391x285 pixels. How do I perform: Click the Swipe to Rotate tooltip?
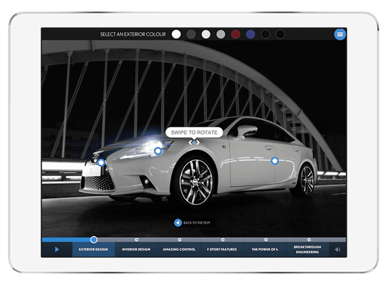[194, 132]
